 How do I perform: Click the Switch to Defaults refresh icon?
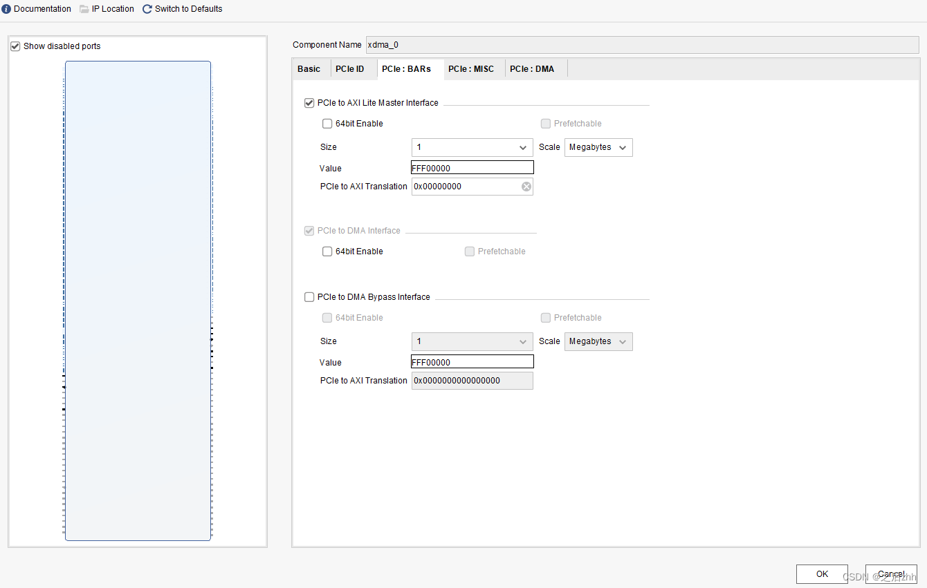click(147, 9)
